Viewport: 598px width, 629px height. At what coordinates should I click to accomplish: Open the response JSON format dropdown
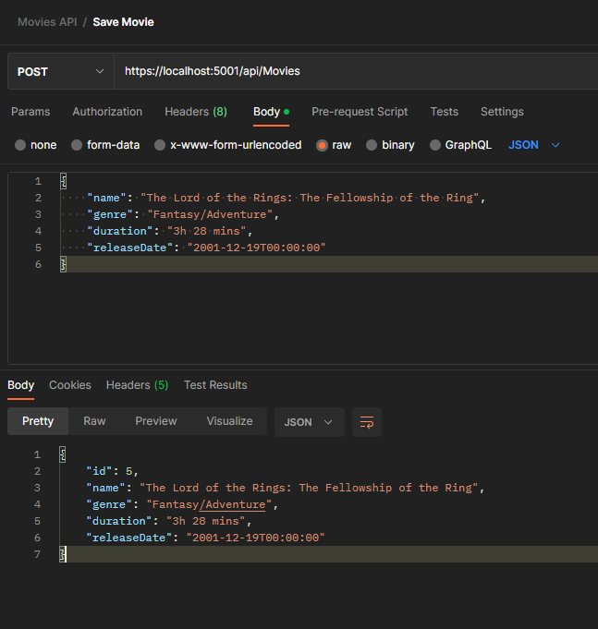(x=309, y=422)
